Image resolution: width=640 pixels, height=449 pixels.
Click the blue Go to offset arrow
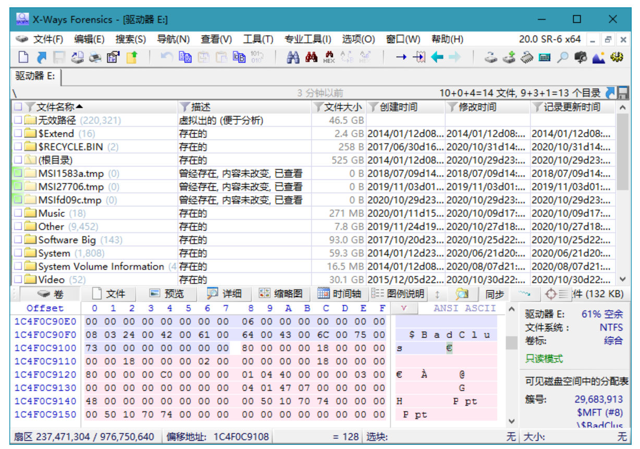401,58
